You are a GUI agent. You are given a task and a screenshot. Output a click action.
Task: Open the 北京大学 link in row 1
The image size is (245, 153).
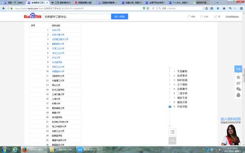tap(56, 30)
